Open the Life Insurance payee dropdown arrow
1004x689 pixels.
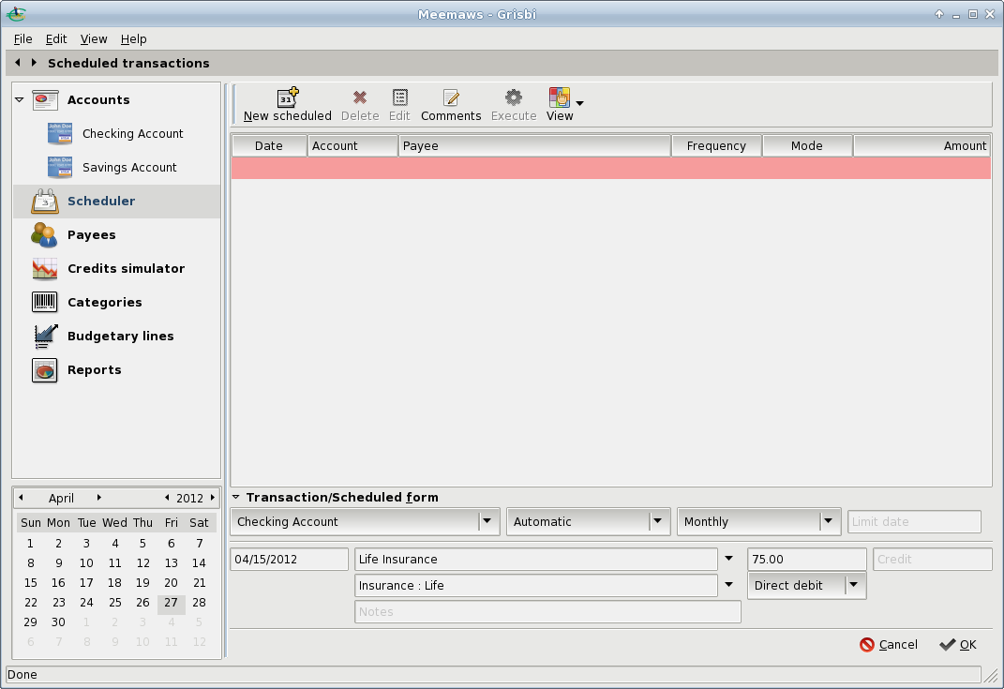[x=728, y=559]
